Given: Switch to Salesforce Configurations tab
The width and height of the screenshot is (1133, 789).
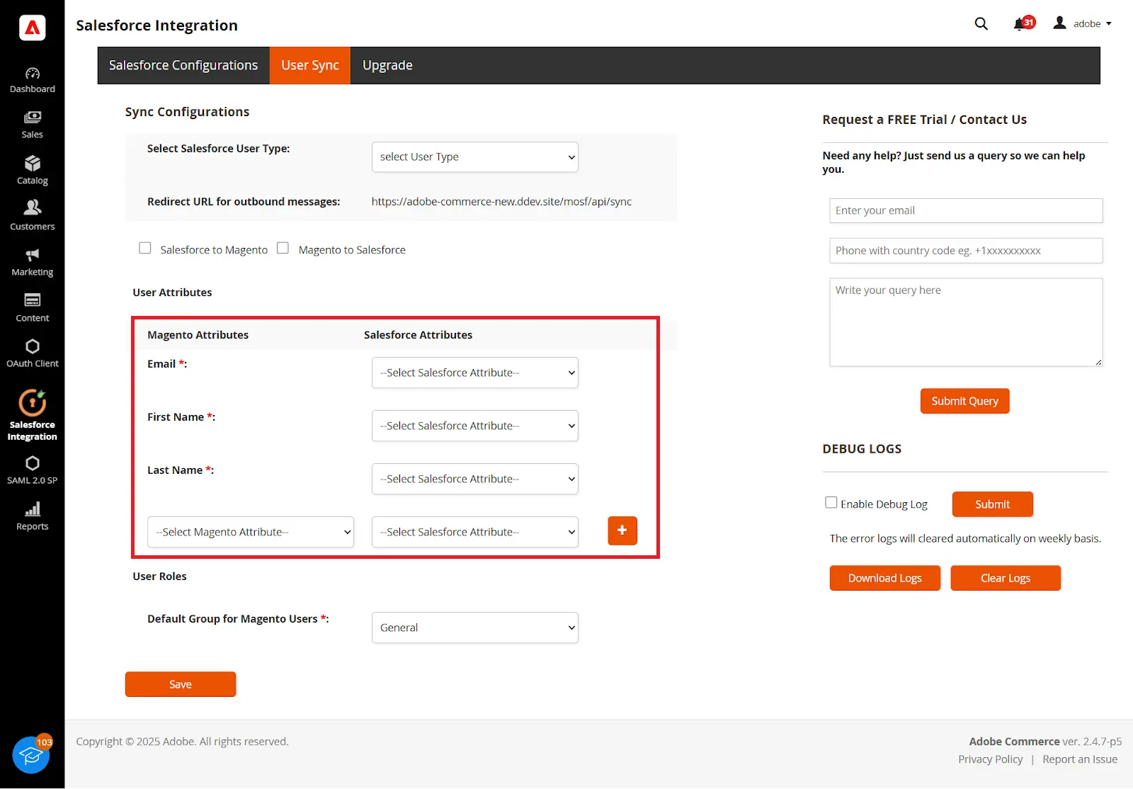Looking at the screenshot, I should click(183, 65).
